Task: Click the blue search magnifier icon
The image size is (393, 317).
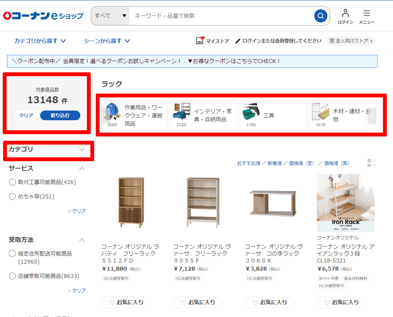Action: (320, 16)
